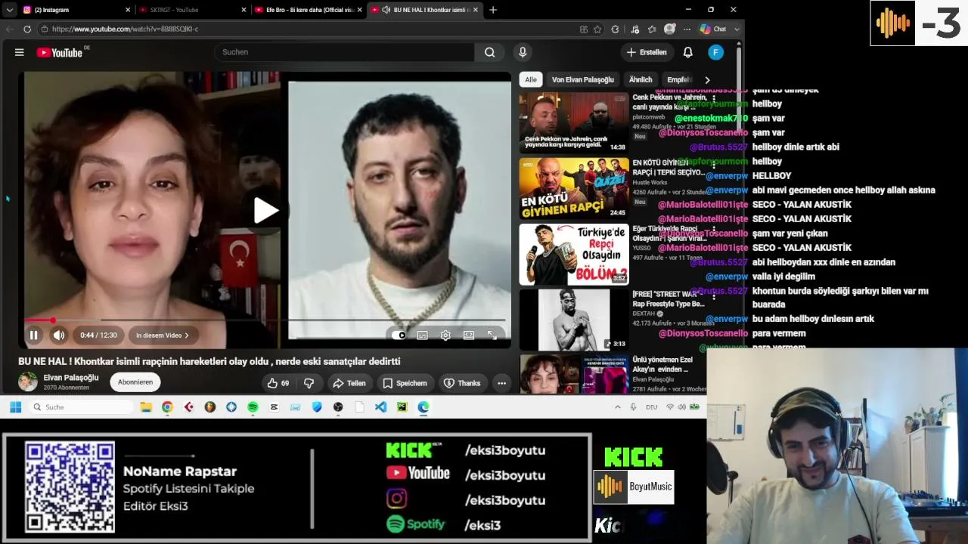Enter fullscreen mode in the player
Image resolution: width=968 pixels, height=544 pixels.
[x=492, y=335]
